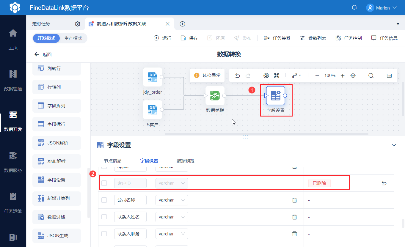Save the task with 保存
Image resolution: width=405 pixels, height=247 pixels.
point(189,38)
